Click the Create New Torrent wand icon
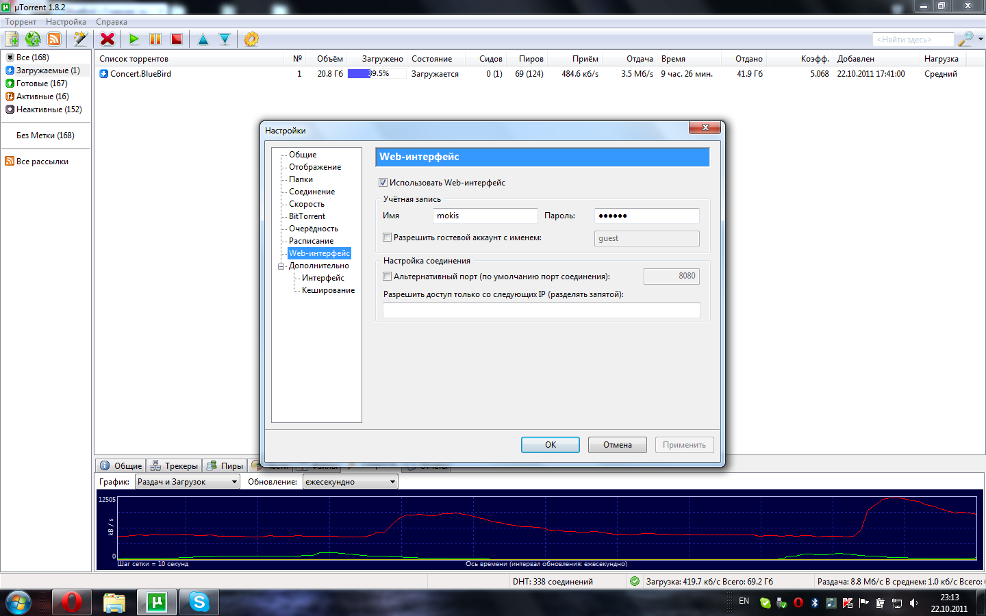The height and width of the screenshot is (616, 986). coord(80,39)
